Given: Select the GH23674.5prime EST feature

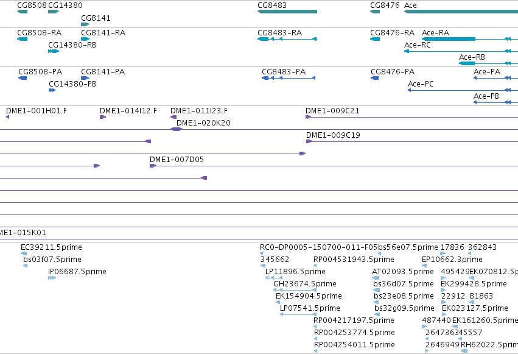Looking at the screenshot, I should 295,290.
